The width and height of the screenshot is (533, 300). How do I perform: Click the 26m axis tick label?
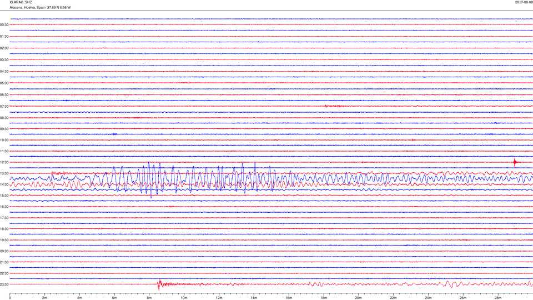click(463, 298)
